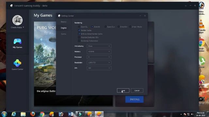Select the DirectX+ rendering radio button

[x=119, y=27]
